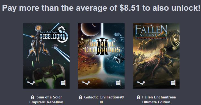Image resolution: width=201 pixels, height=105 pixels.
Task: Click the lock icon beside Fallen Enchantress Ultimate Edition
Action: point(138,97)
